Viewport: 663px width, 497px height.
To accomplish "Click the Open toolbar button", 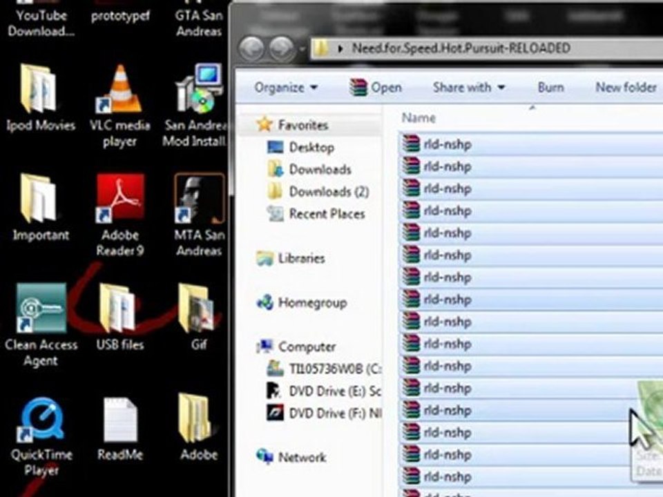I will [x=376, y=88].
